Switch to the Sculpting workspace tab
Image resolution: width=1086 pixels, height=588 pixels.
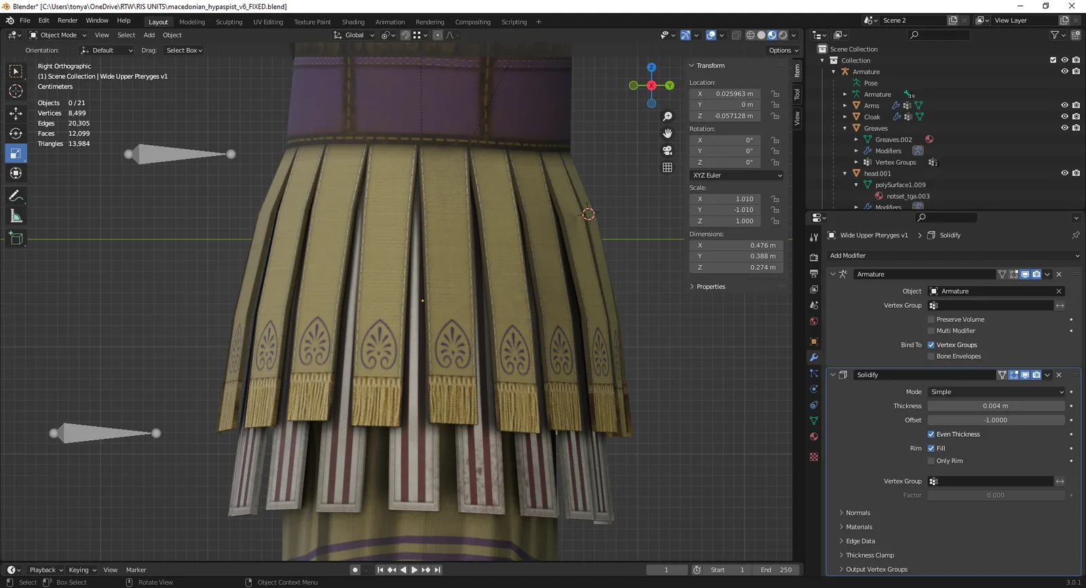click(229, 22)
